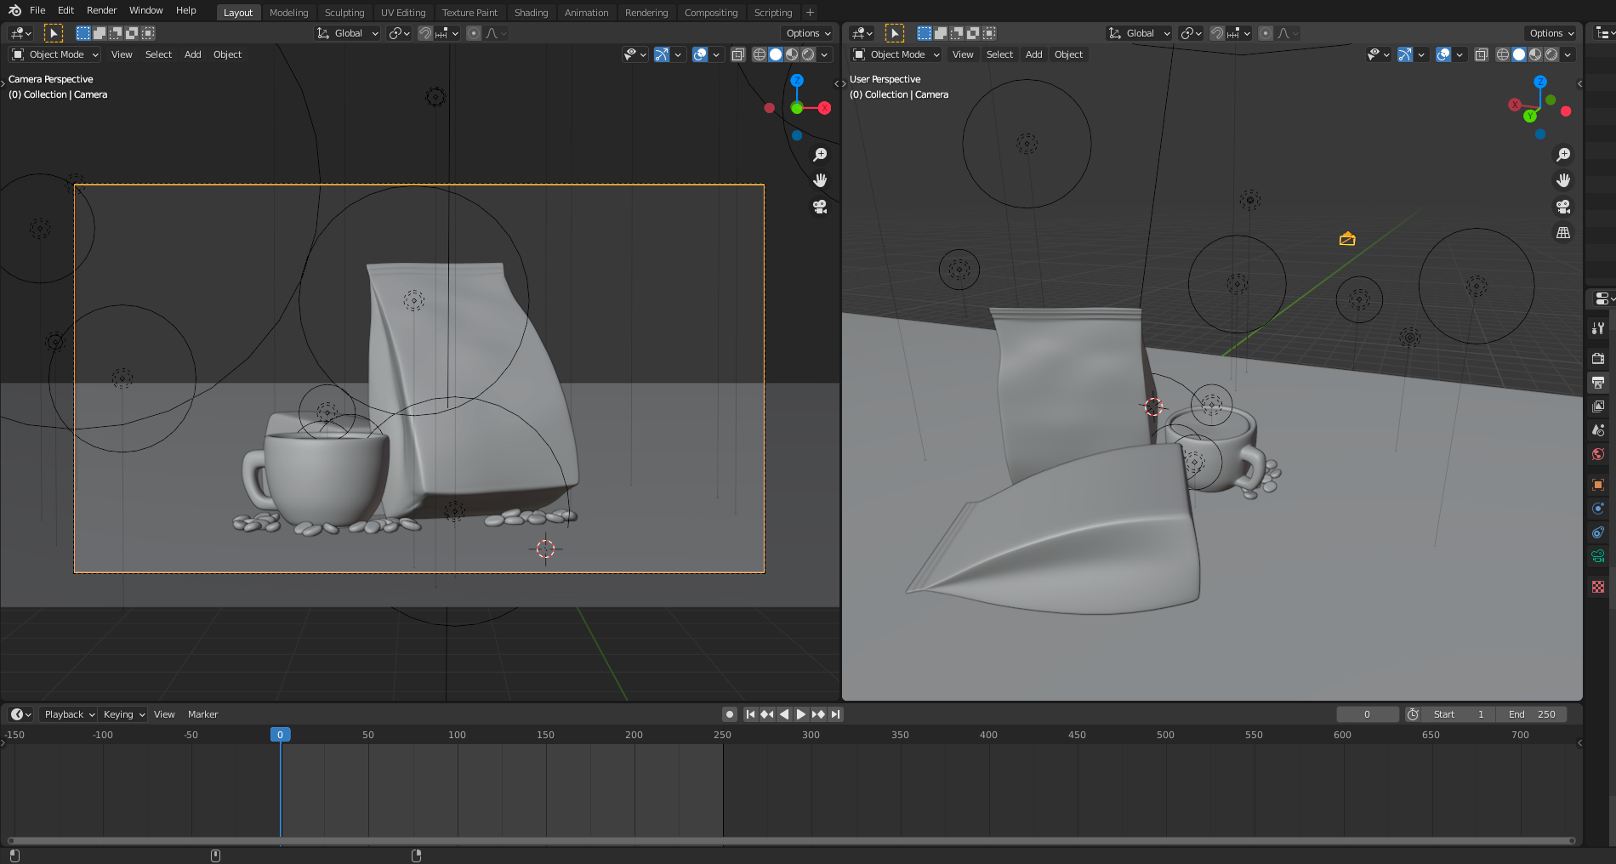The width and height of the screenshot is (1616, 864).
Task: Switch to orthographic grid view in right viewport
Action: point(1563,232)
